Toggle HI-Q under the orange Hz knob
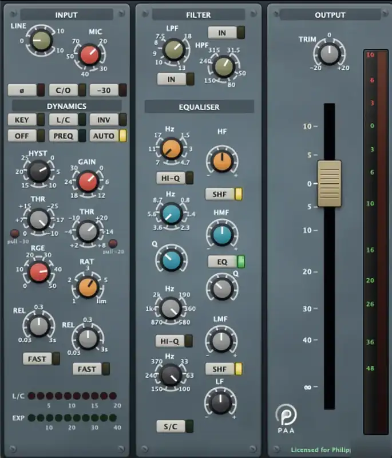Image resolution: width=392 pixels, height=458 pixels. tap(175, 178)
